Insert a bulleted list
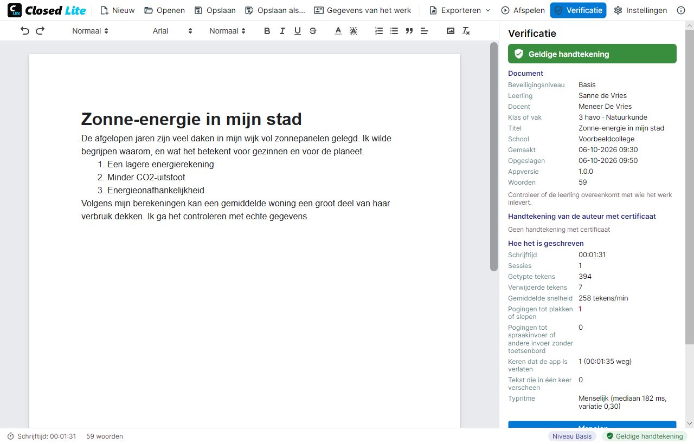The width and height of the screenshot is (694, 444). tap(394, 31)
